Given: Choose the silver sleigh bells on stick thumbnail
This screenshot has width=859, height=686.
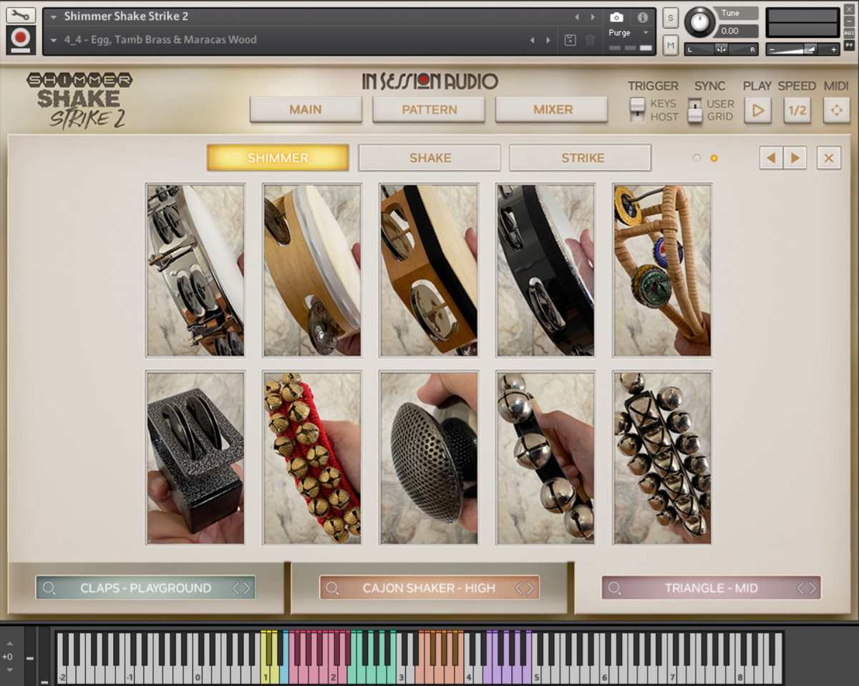Looking at the screenshot, I should [x=545, y=458].
